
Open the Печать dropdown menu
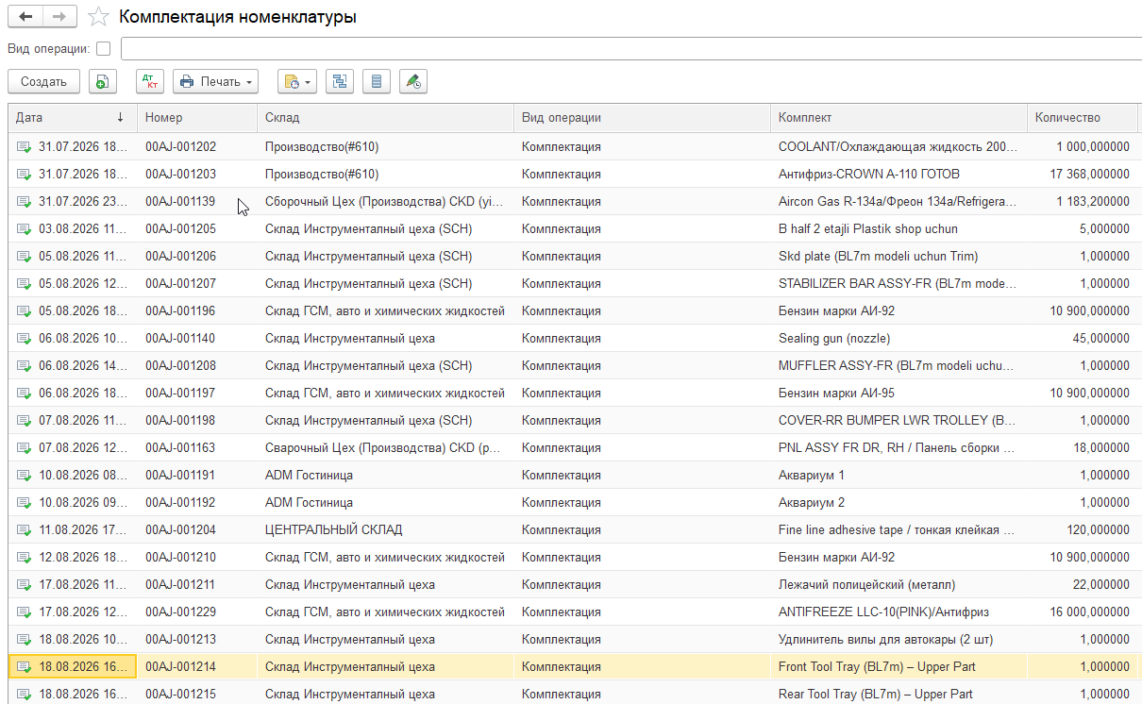tap(215, 82)
